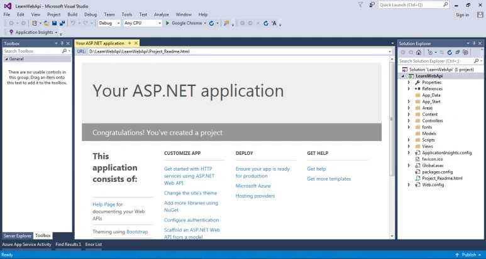Collapse the General group in Toolbox
The height and width of the screenshot is (259, 486).
click(x=6, y=59)
